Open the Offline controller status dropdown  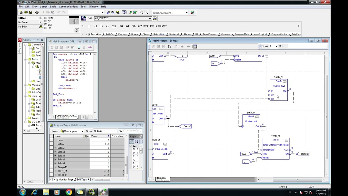[41, 18]
